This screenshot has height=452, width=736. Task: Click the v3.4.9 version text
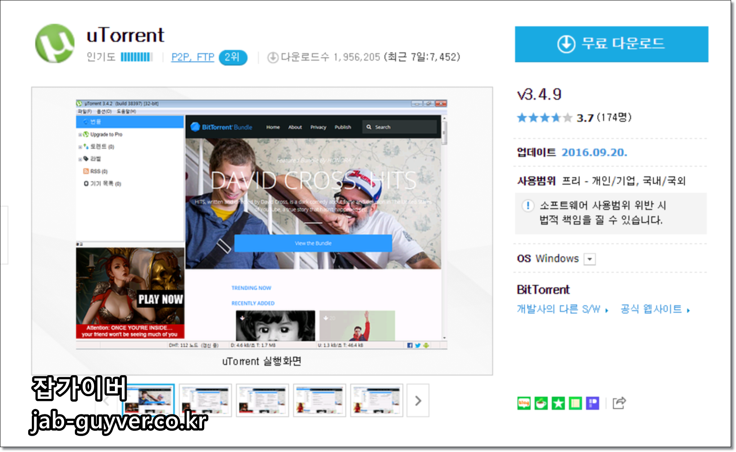tap(539, 95)
